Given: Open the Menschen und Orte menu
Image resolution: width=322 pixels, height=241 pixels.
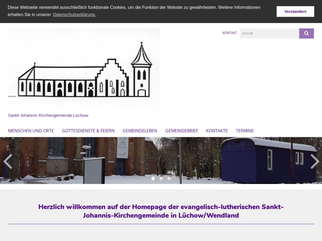Looking at the screenshot, I should [x=31, y=131].
